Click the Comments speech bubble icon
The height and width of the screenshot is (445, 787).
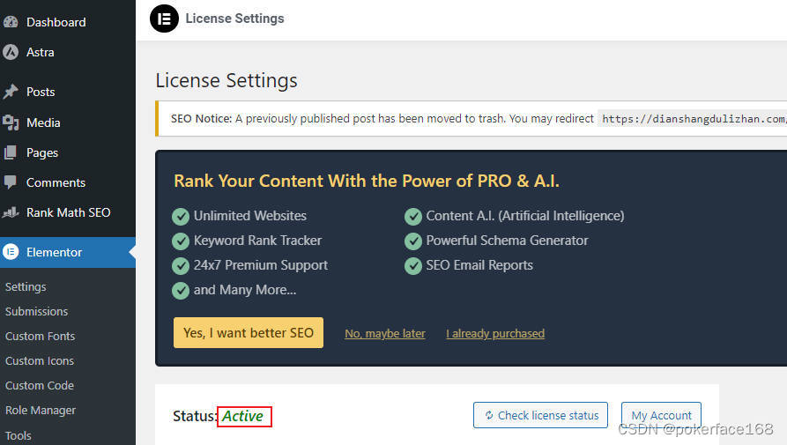point(11,182)
